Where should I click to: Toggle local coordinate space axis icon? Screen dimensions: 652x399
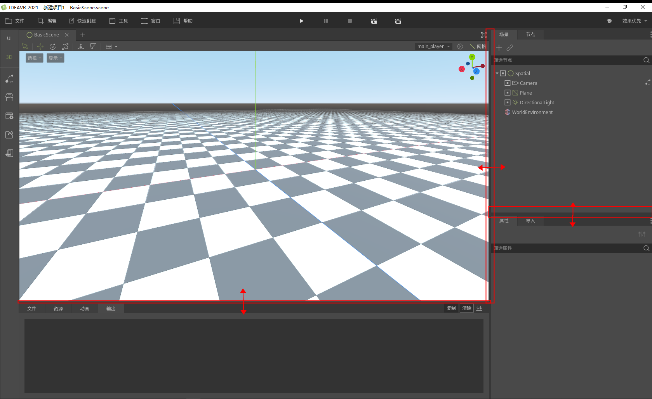pos(81,47)
